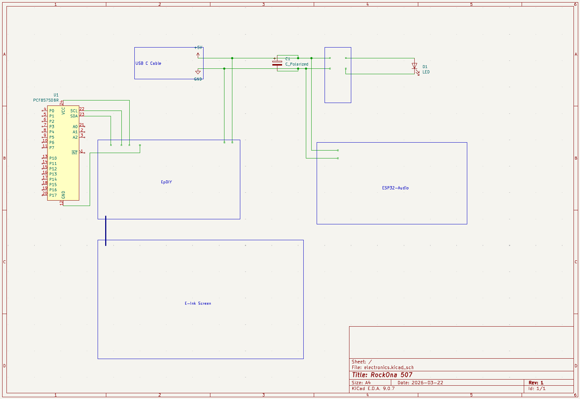
Task: Click the Title: RockOna 507 field
Action: click(x=382, y=375)
